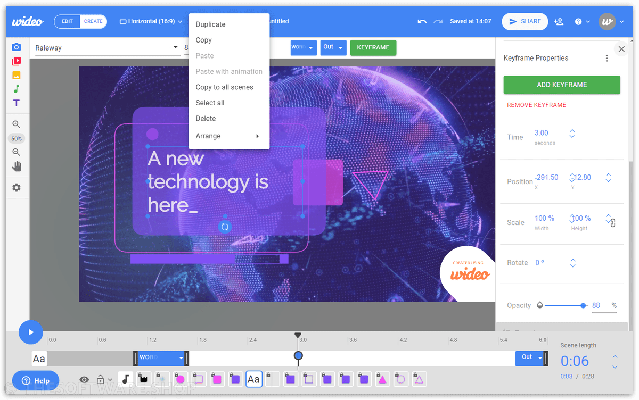Select the pink circle object thumbnail
This screenshot has width=639, height=400.
pyautogui.click(x=180, y=379)
